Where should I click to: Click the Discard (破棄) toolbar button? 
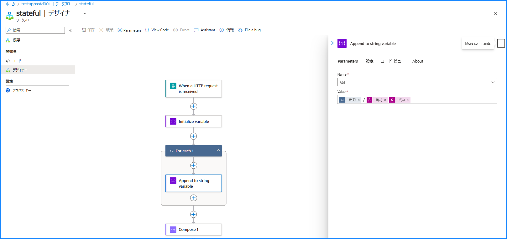point(106,30)
